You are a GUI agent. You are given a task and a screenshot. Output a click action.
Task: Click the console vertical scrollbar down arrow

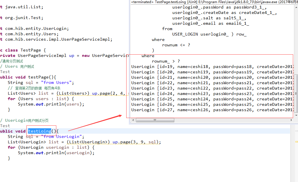[x=296, y=115]
